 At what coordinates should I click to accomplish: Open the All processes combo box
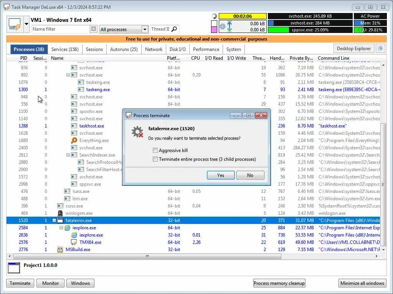coord(124,29)
